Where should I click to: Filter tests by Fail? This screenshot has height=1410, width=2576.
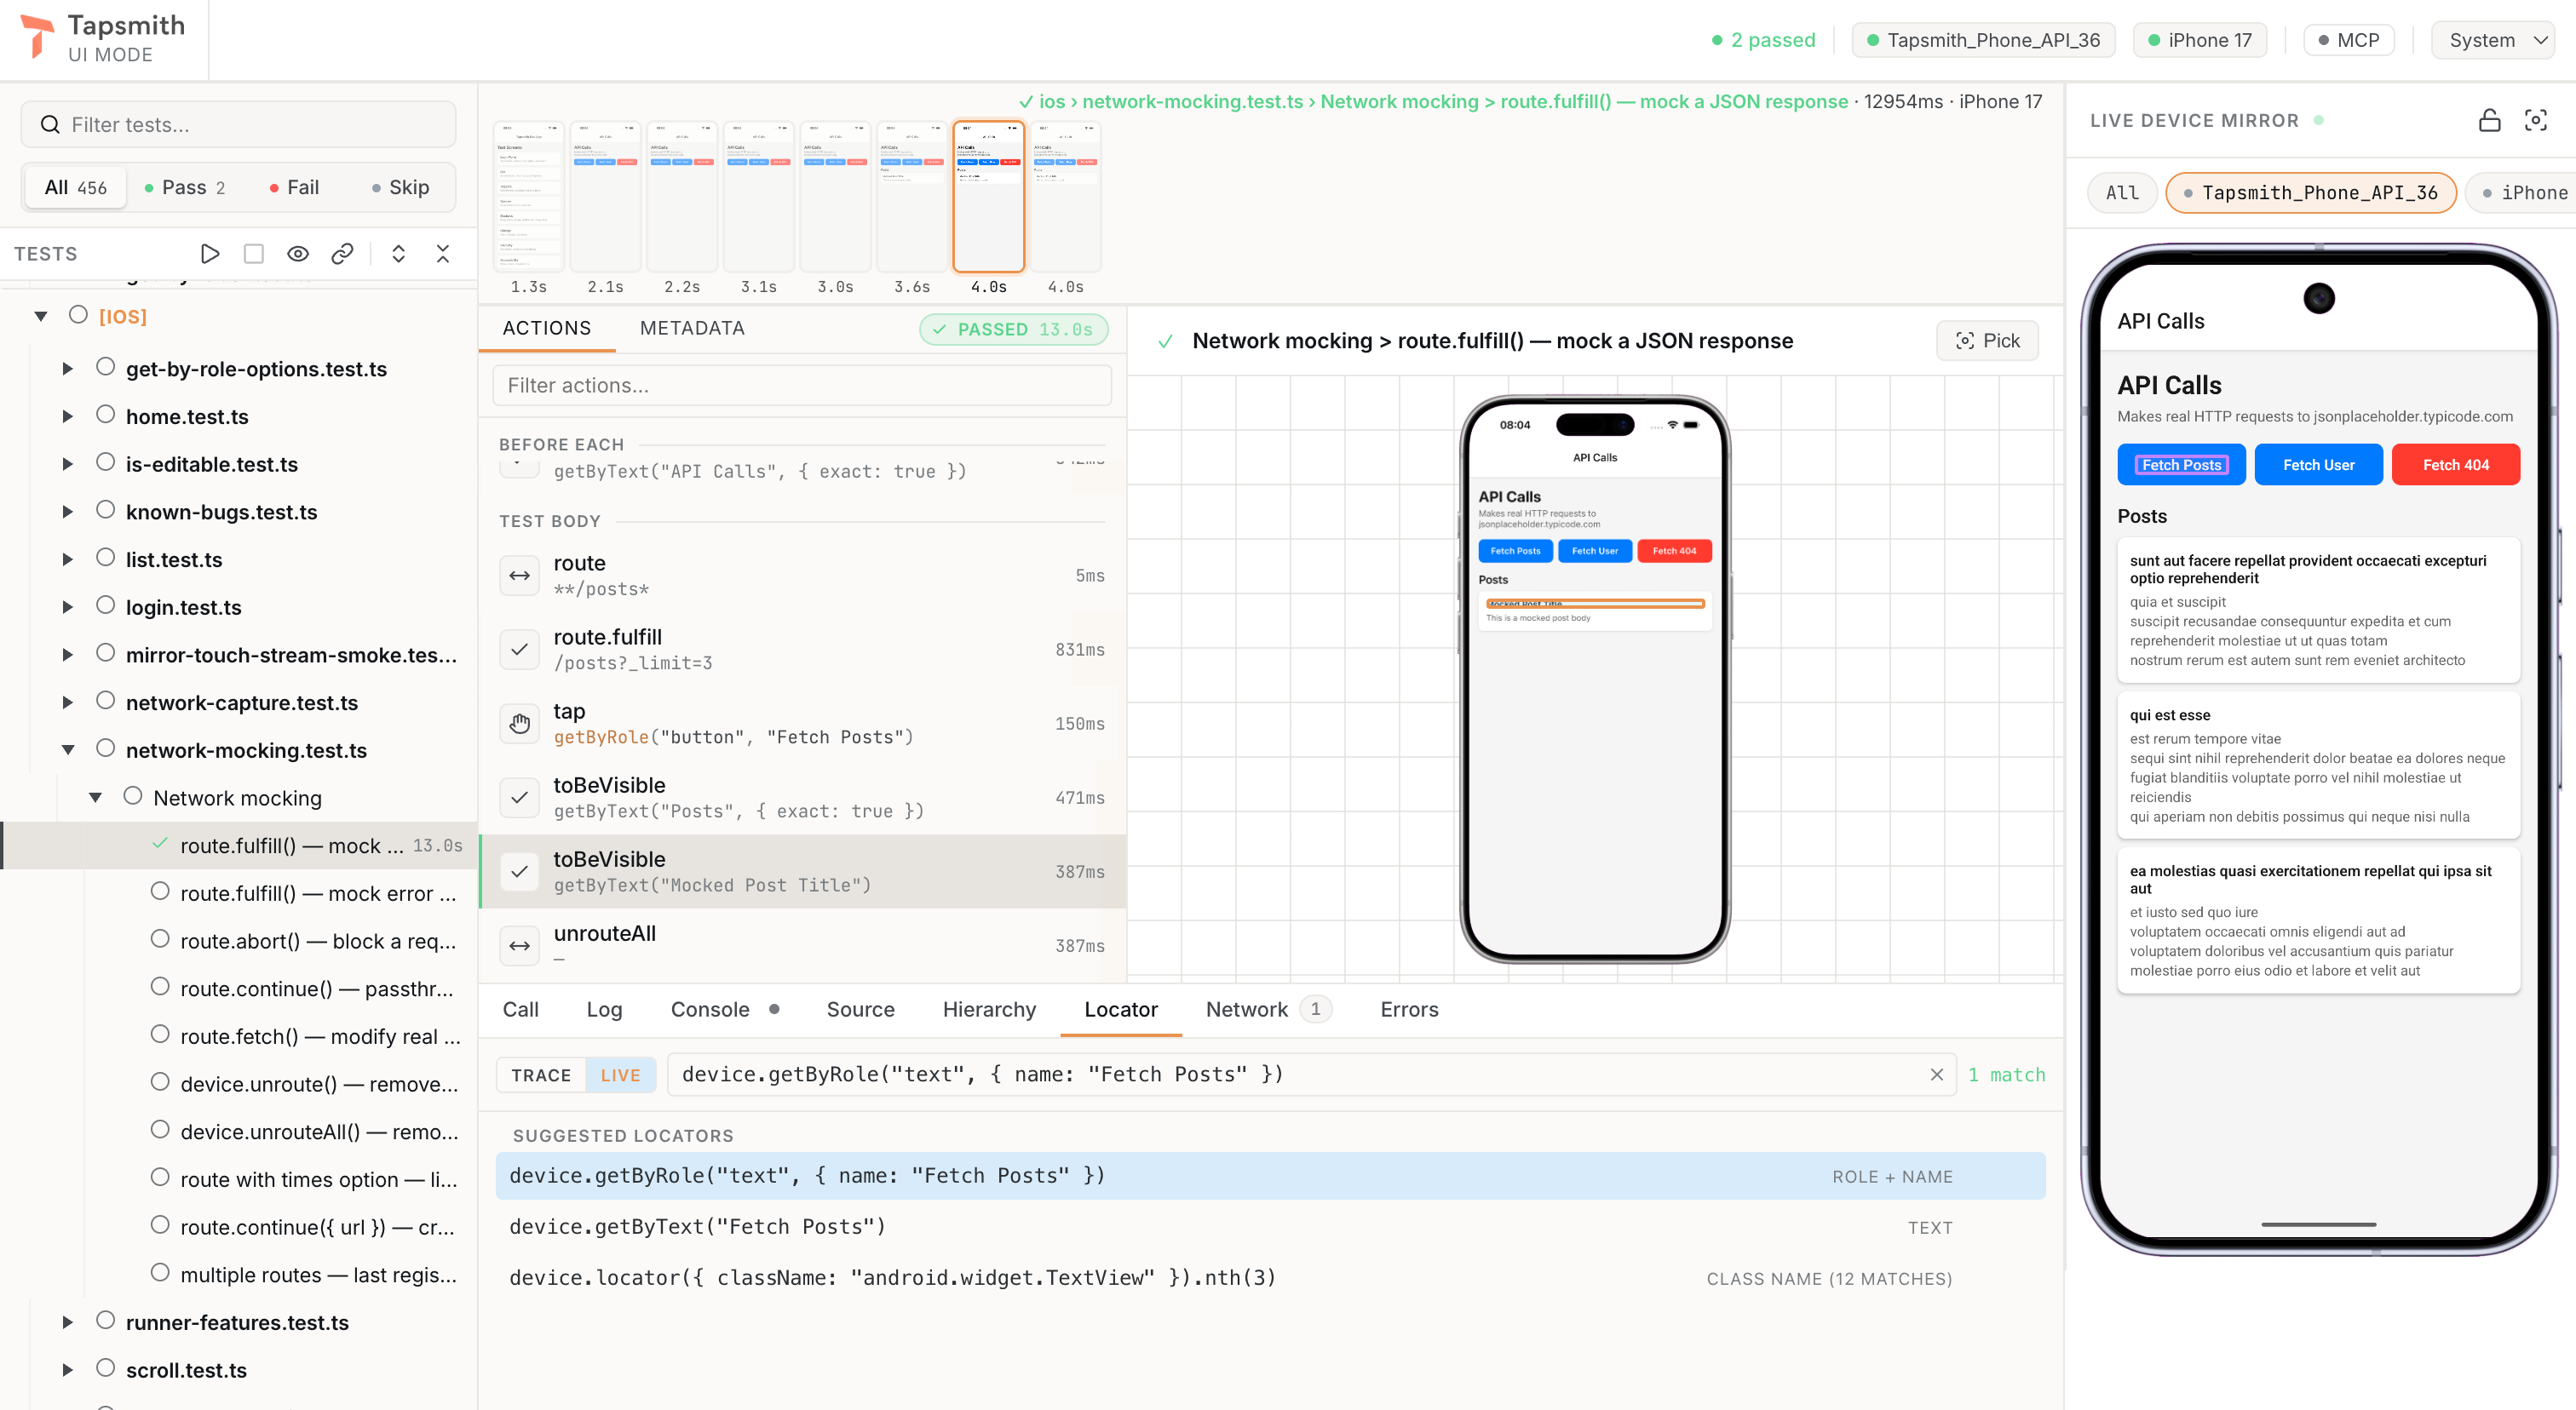(294, 186)
